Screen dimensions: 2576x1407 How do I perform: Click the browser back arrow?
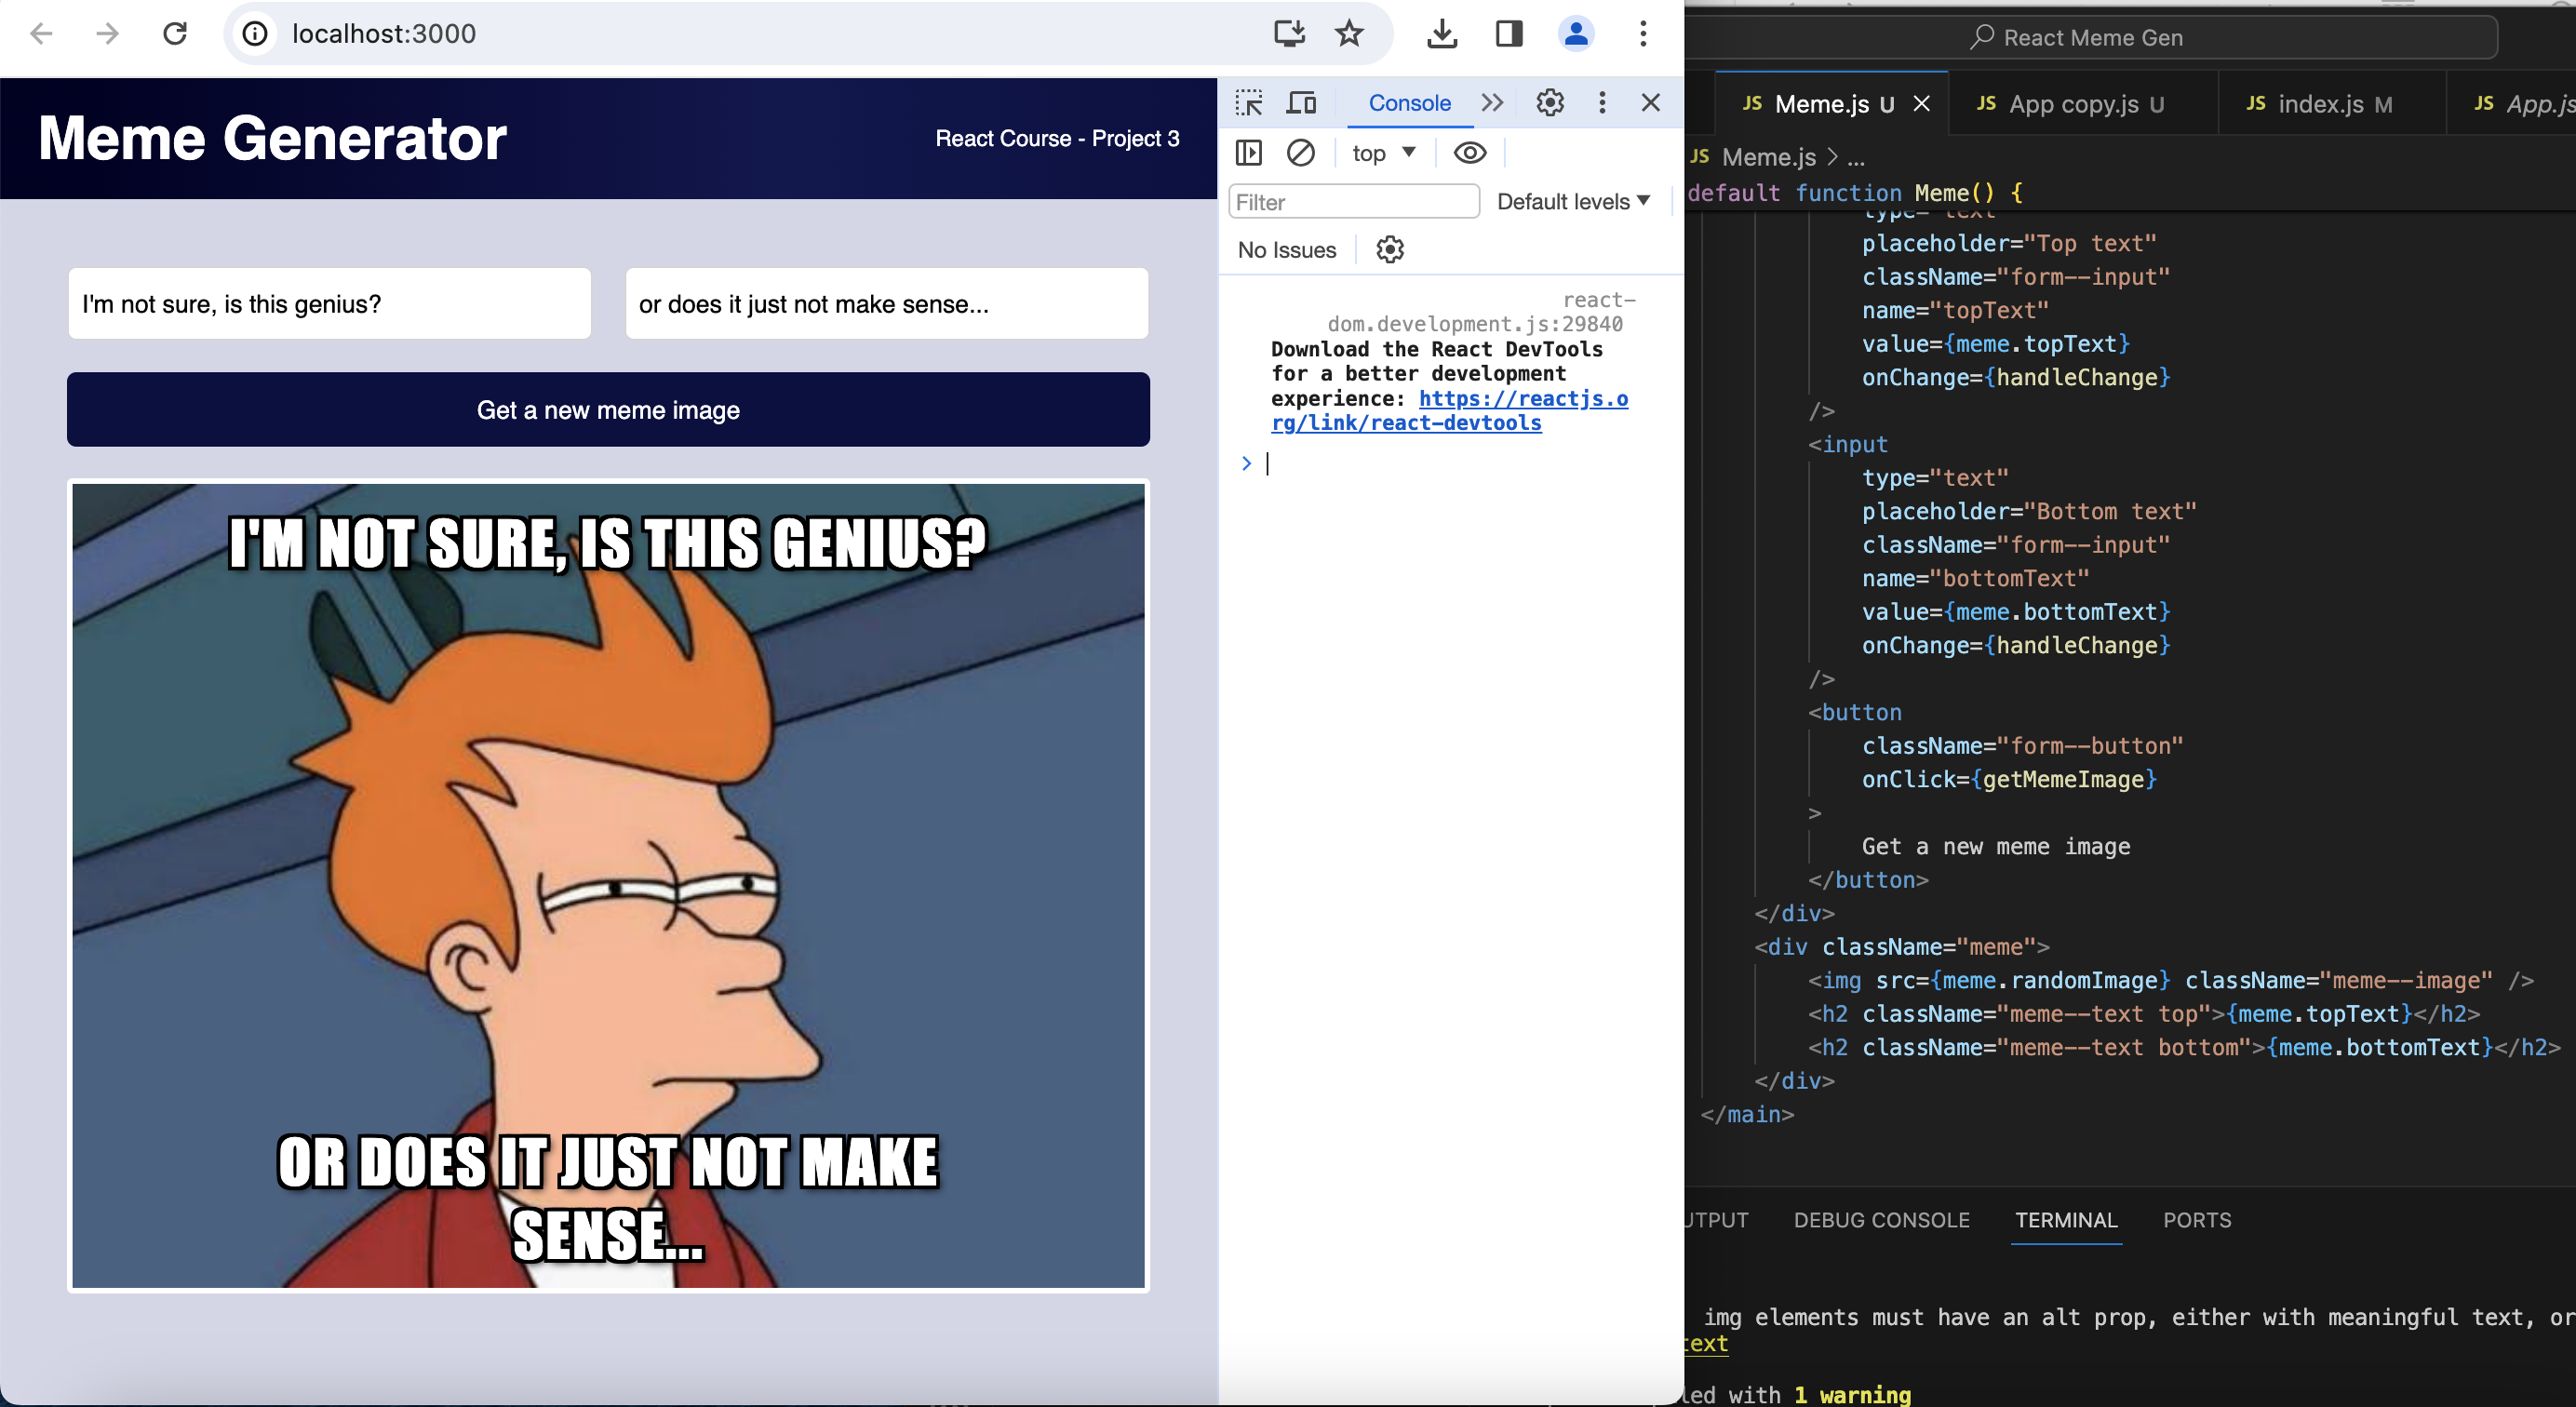tap(41, 34)
